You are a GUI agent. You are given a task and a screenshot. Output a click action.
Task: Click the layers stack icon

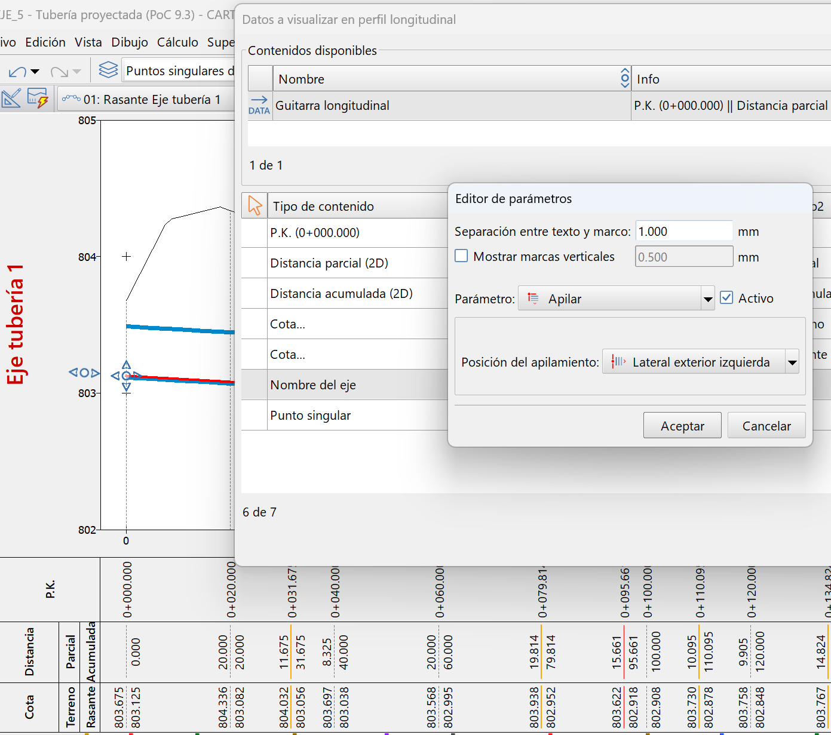click(108, 70)
